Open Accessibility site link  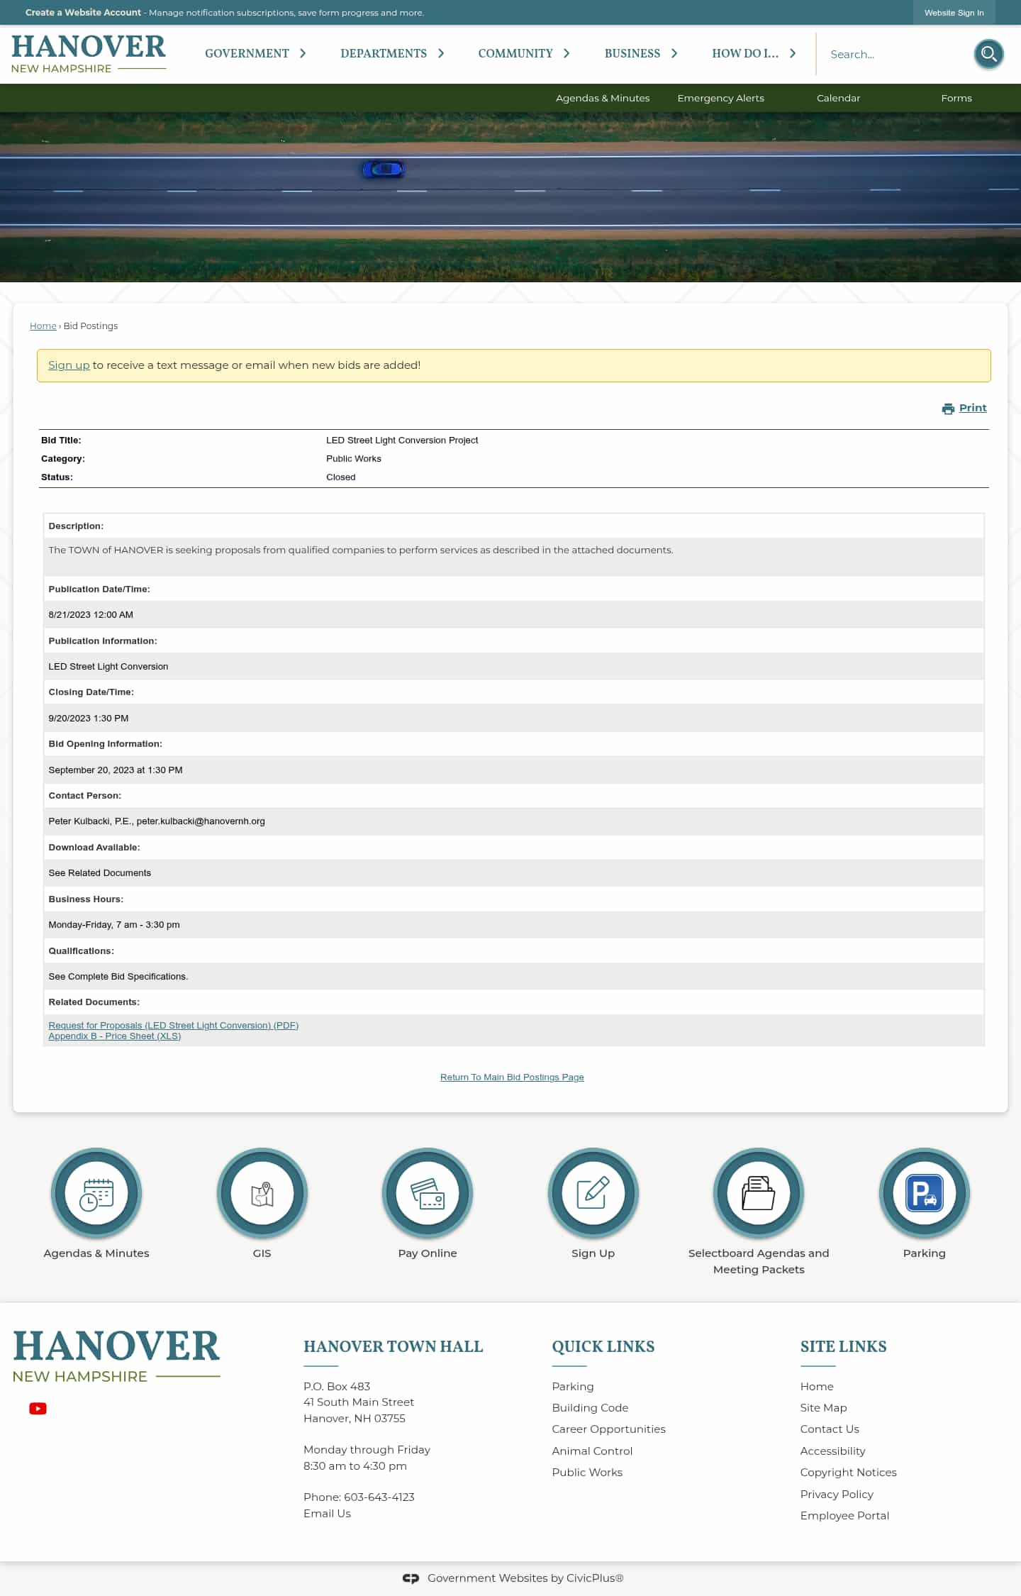coord(832,1451)
